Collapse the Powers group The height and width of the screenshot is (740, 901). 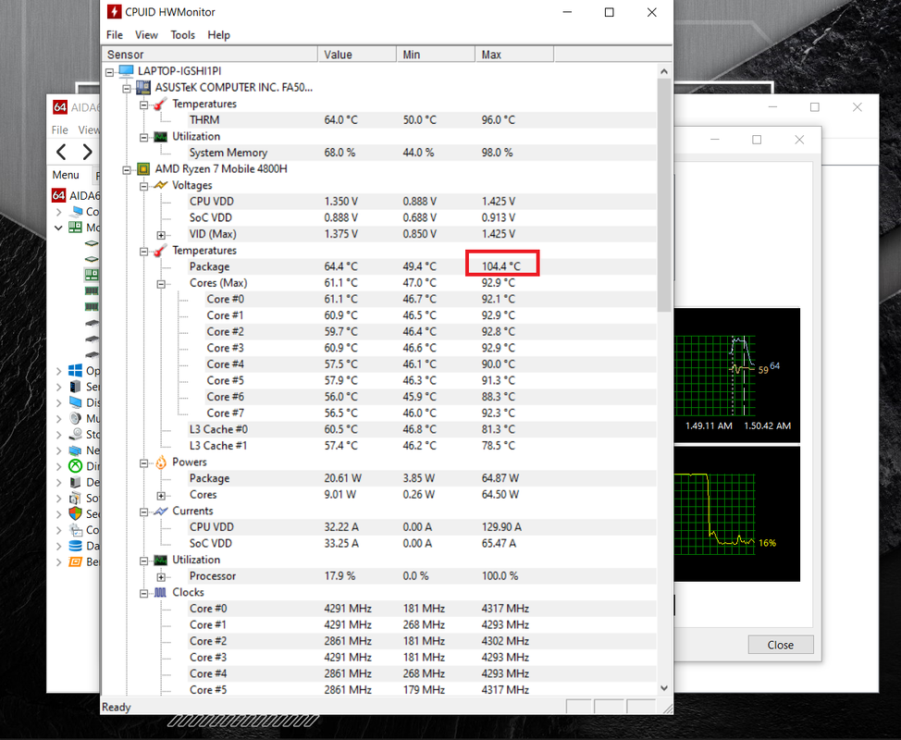pyautogui.click(x=144, y=463)
